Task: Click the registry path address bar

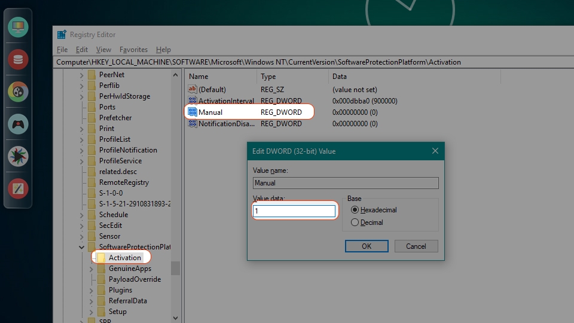Action: coord(314,62)
